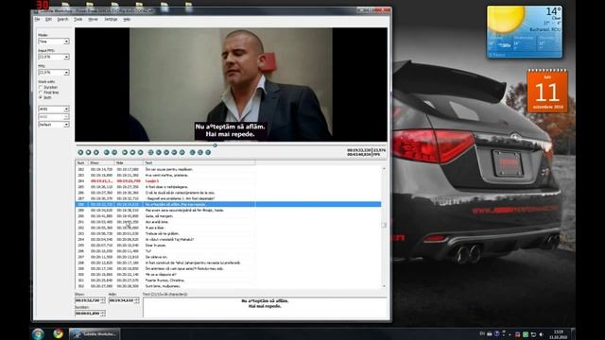The image size is (605, 340).
Task: Click the subtitle list scrollbar thumb
Action: [x=384, y=225]
